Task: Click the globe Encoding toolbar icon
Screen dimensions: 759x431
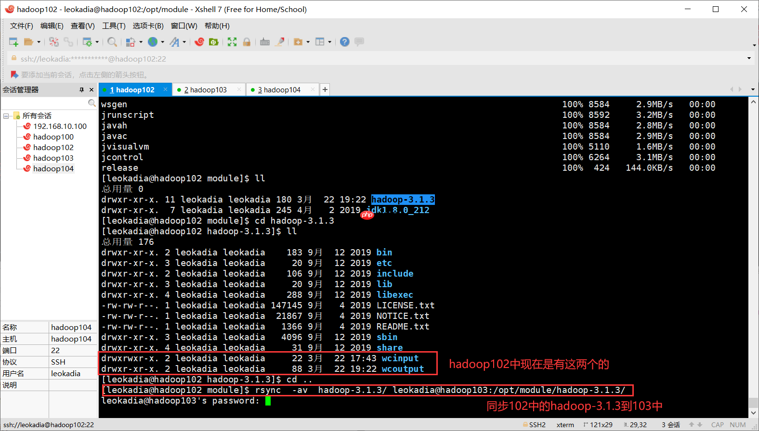Action: [x=153, y=42]
